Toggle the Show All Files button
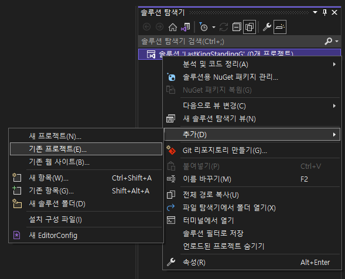Image resolution: width=345 pixels, height=279 pixels. pyautogui.click(x=250, y=27)
